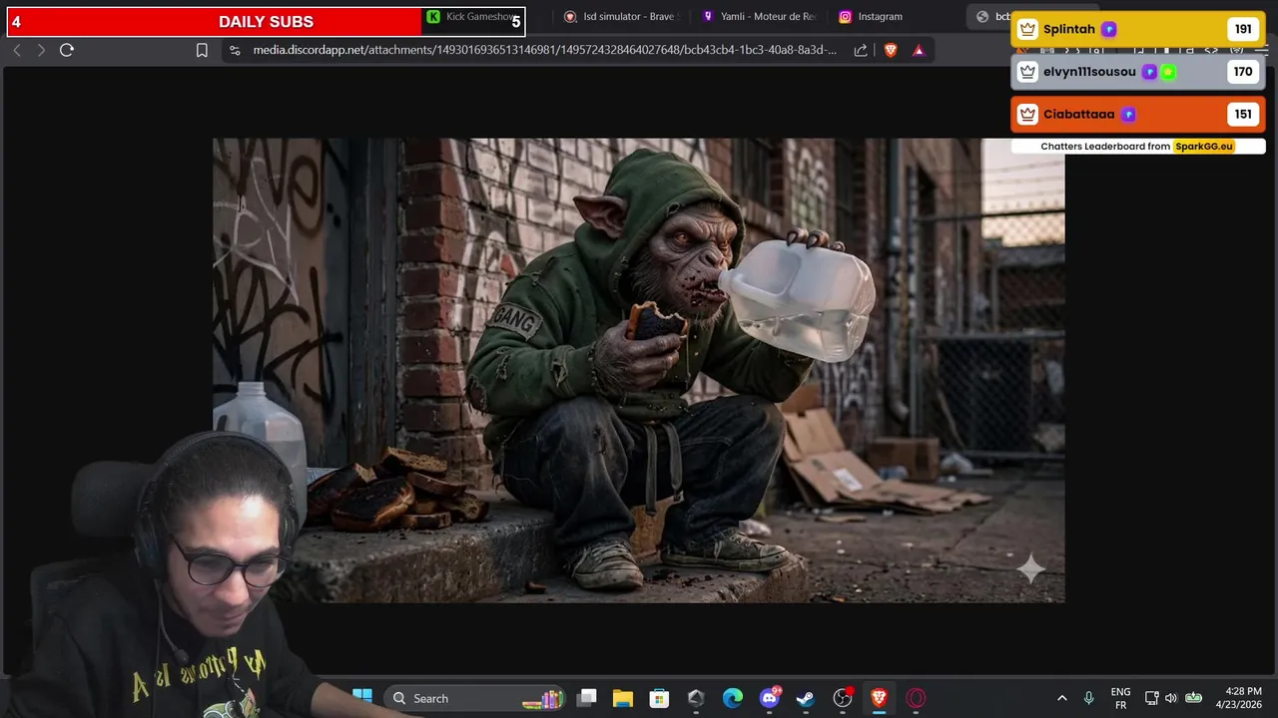1278x718 pixels.
Task: Click the share icon in address bar
Action: (861, 50)
